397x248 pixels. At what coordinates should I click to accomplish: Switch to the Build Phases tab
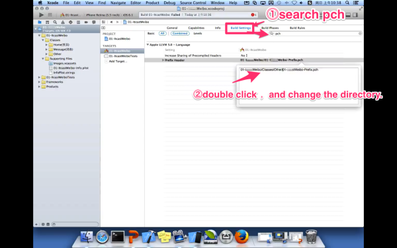[270, 28]
